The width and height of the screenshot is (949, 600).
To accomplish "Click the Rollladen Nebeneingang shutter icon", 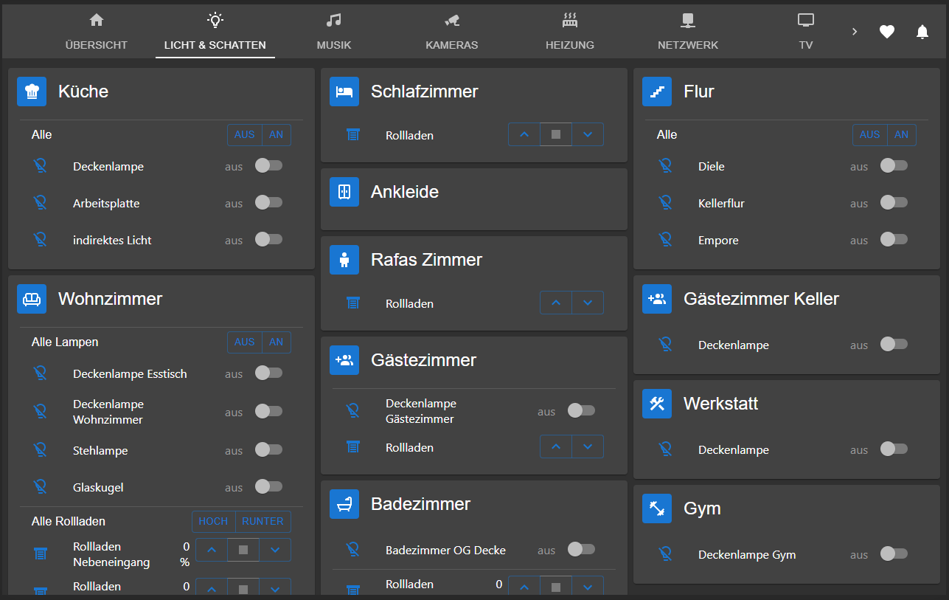I will click(41, 554).
